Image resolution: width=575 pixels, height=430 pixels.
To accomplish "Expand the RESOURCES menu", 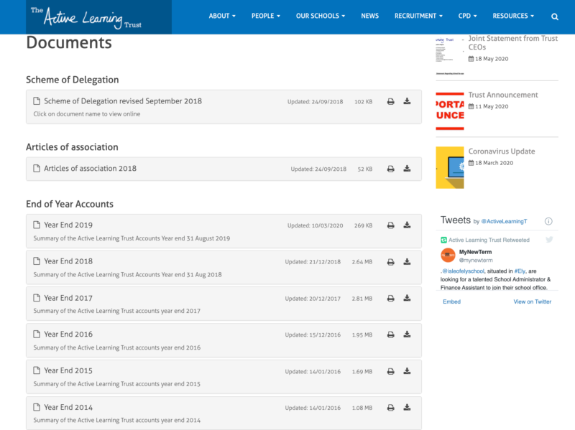I will (x=513, y=16).
